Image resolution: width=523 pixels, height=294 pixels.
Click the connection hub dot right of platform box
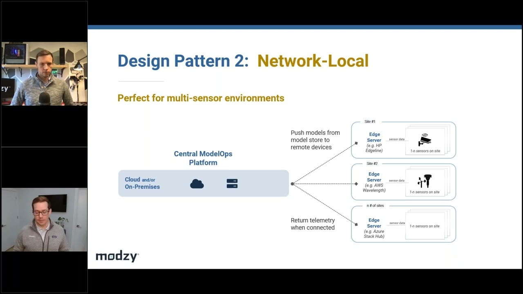(292, 184)
